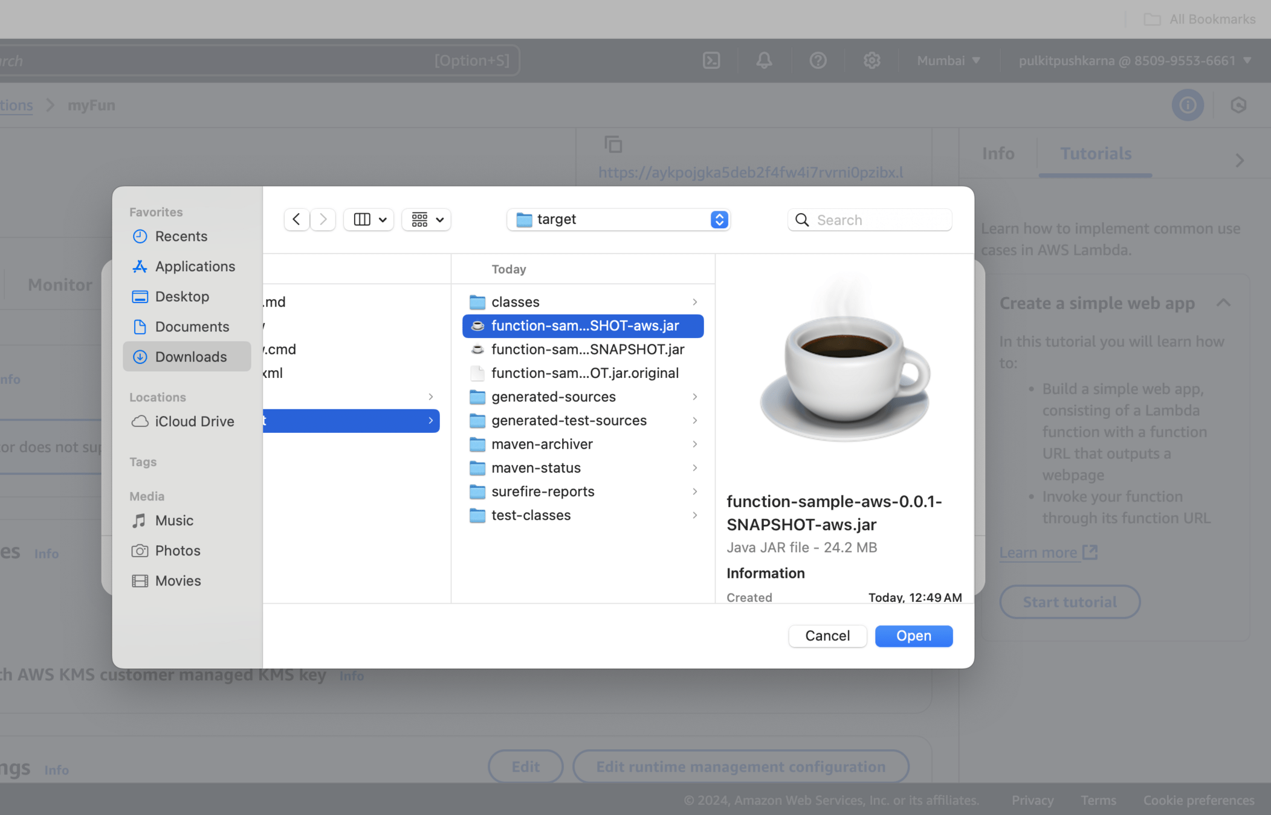1271x815 pixels.
Task: Select the surefire-reports folder
Action: (542, 491)
